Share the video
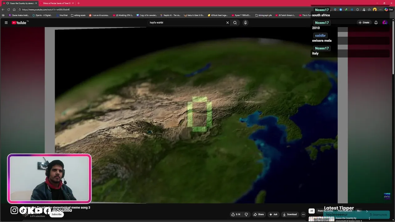This screenshot has width=395, height=222. click(259, 214)
